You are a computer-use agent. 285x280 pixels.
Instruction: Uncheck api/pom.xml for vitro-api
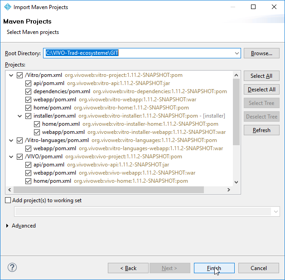point(28,83)
